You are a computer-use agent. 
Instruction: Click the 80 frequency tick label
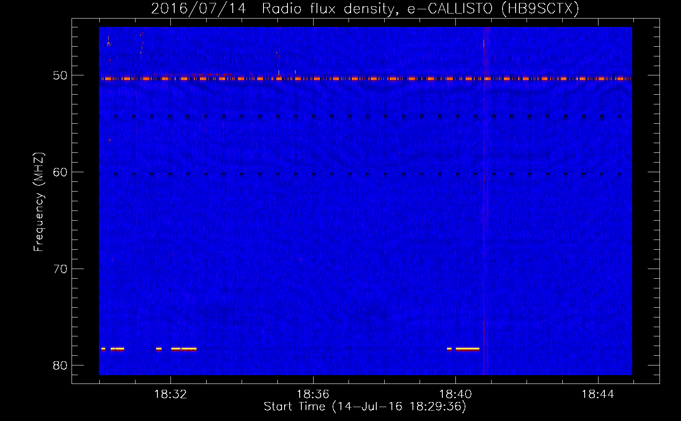[60, 365]
